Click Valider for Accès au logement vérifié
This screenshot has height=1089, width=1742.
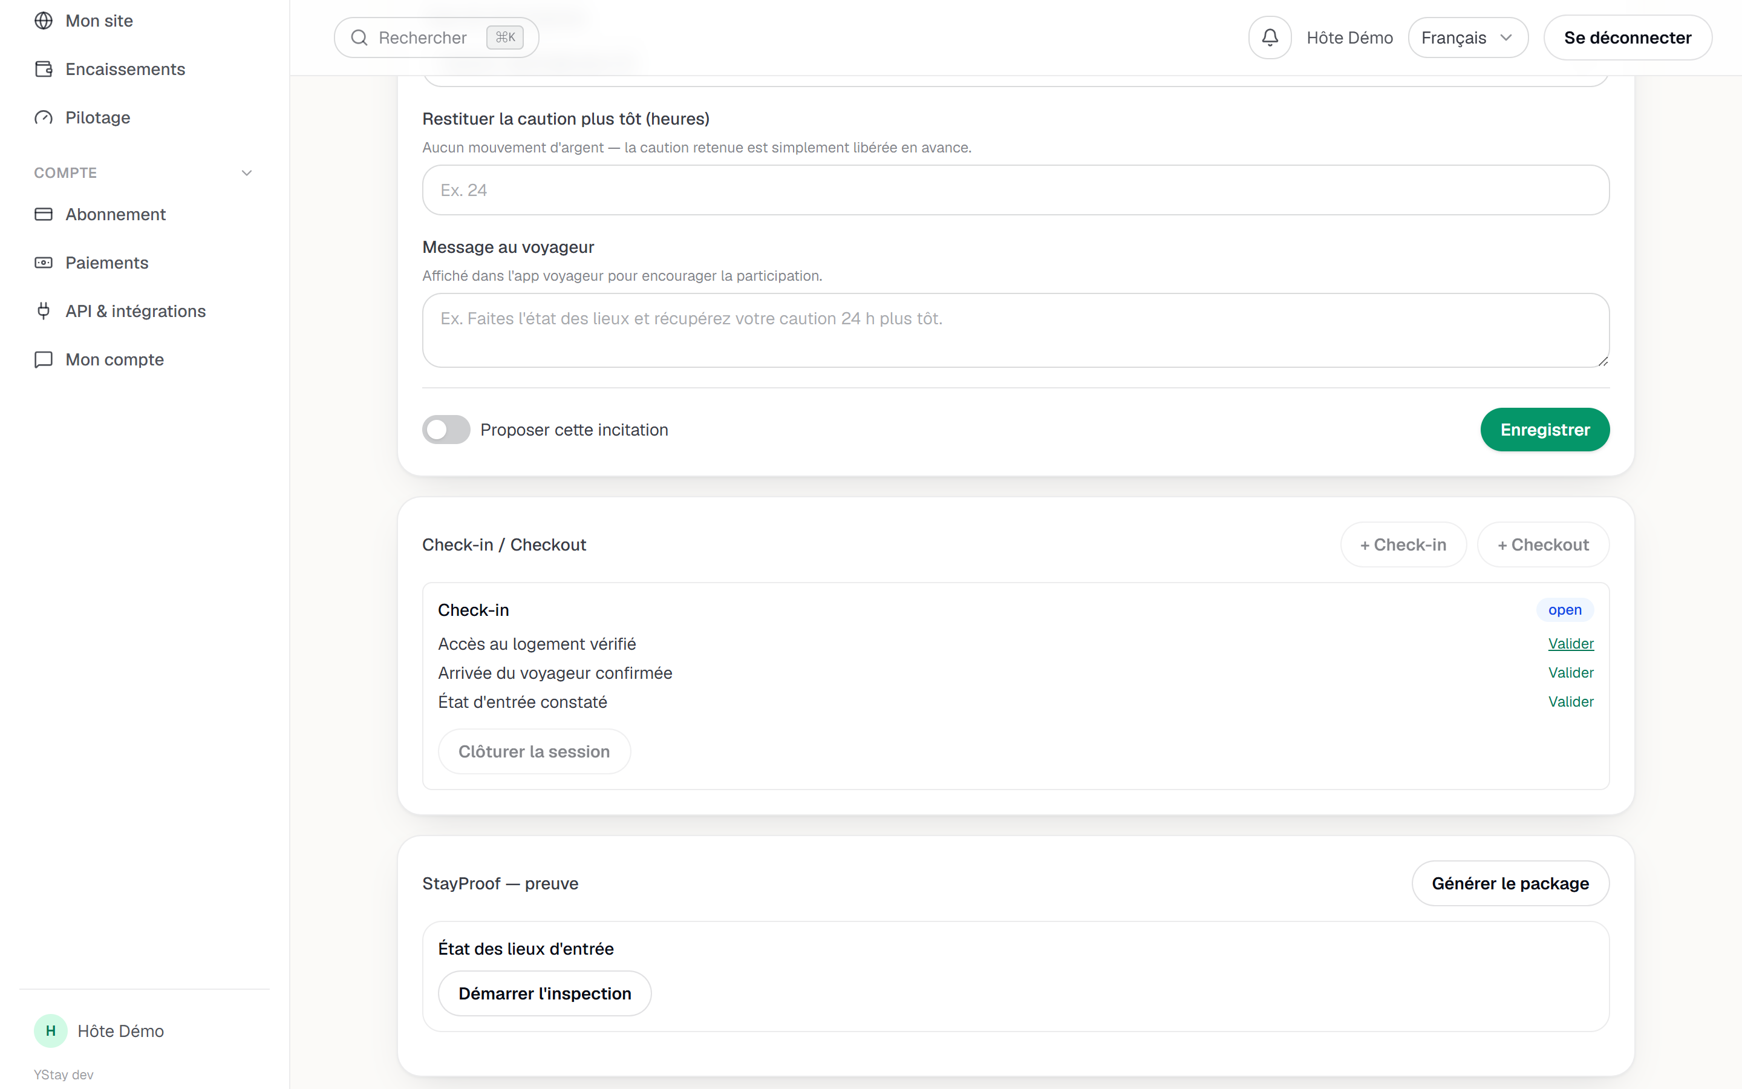click(x=1571, y=644)
